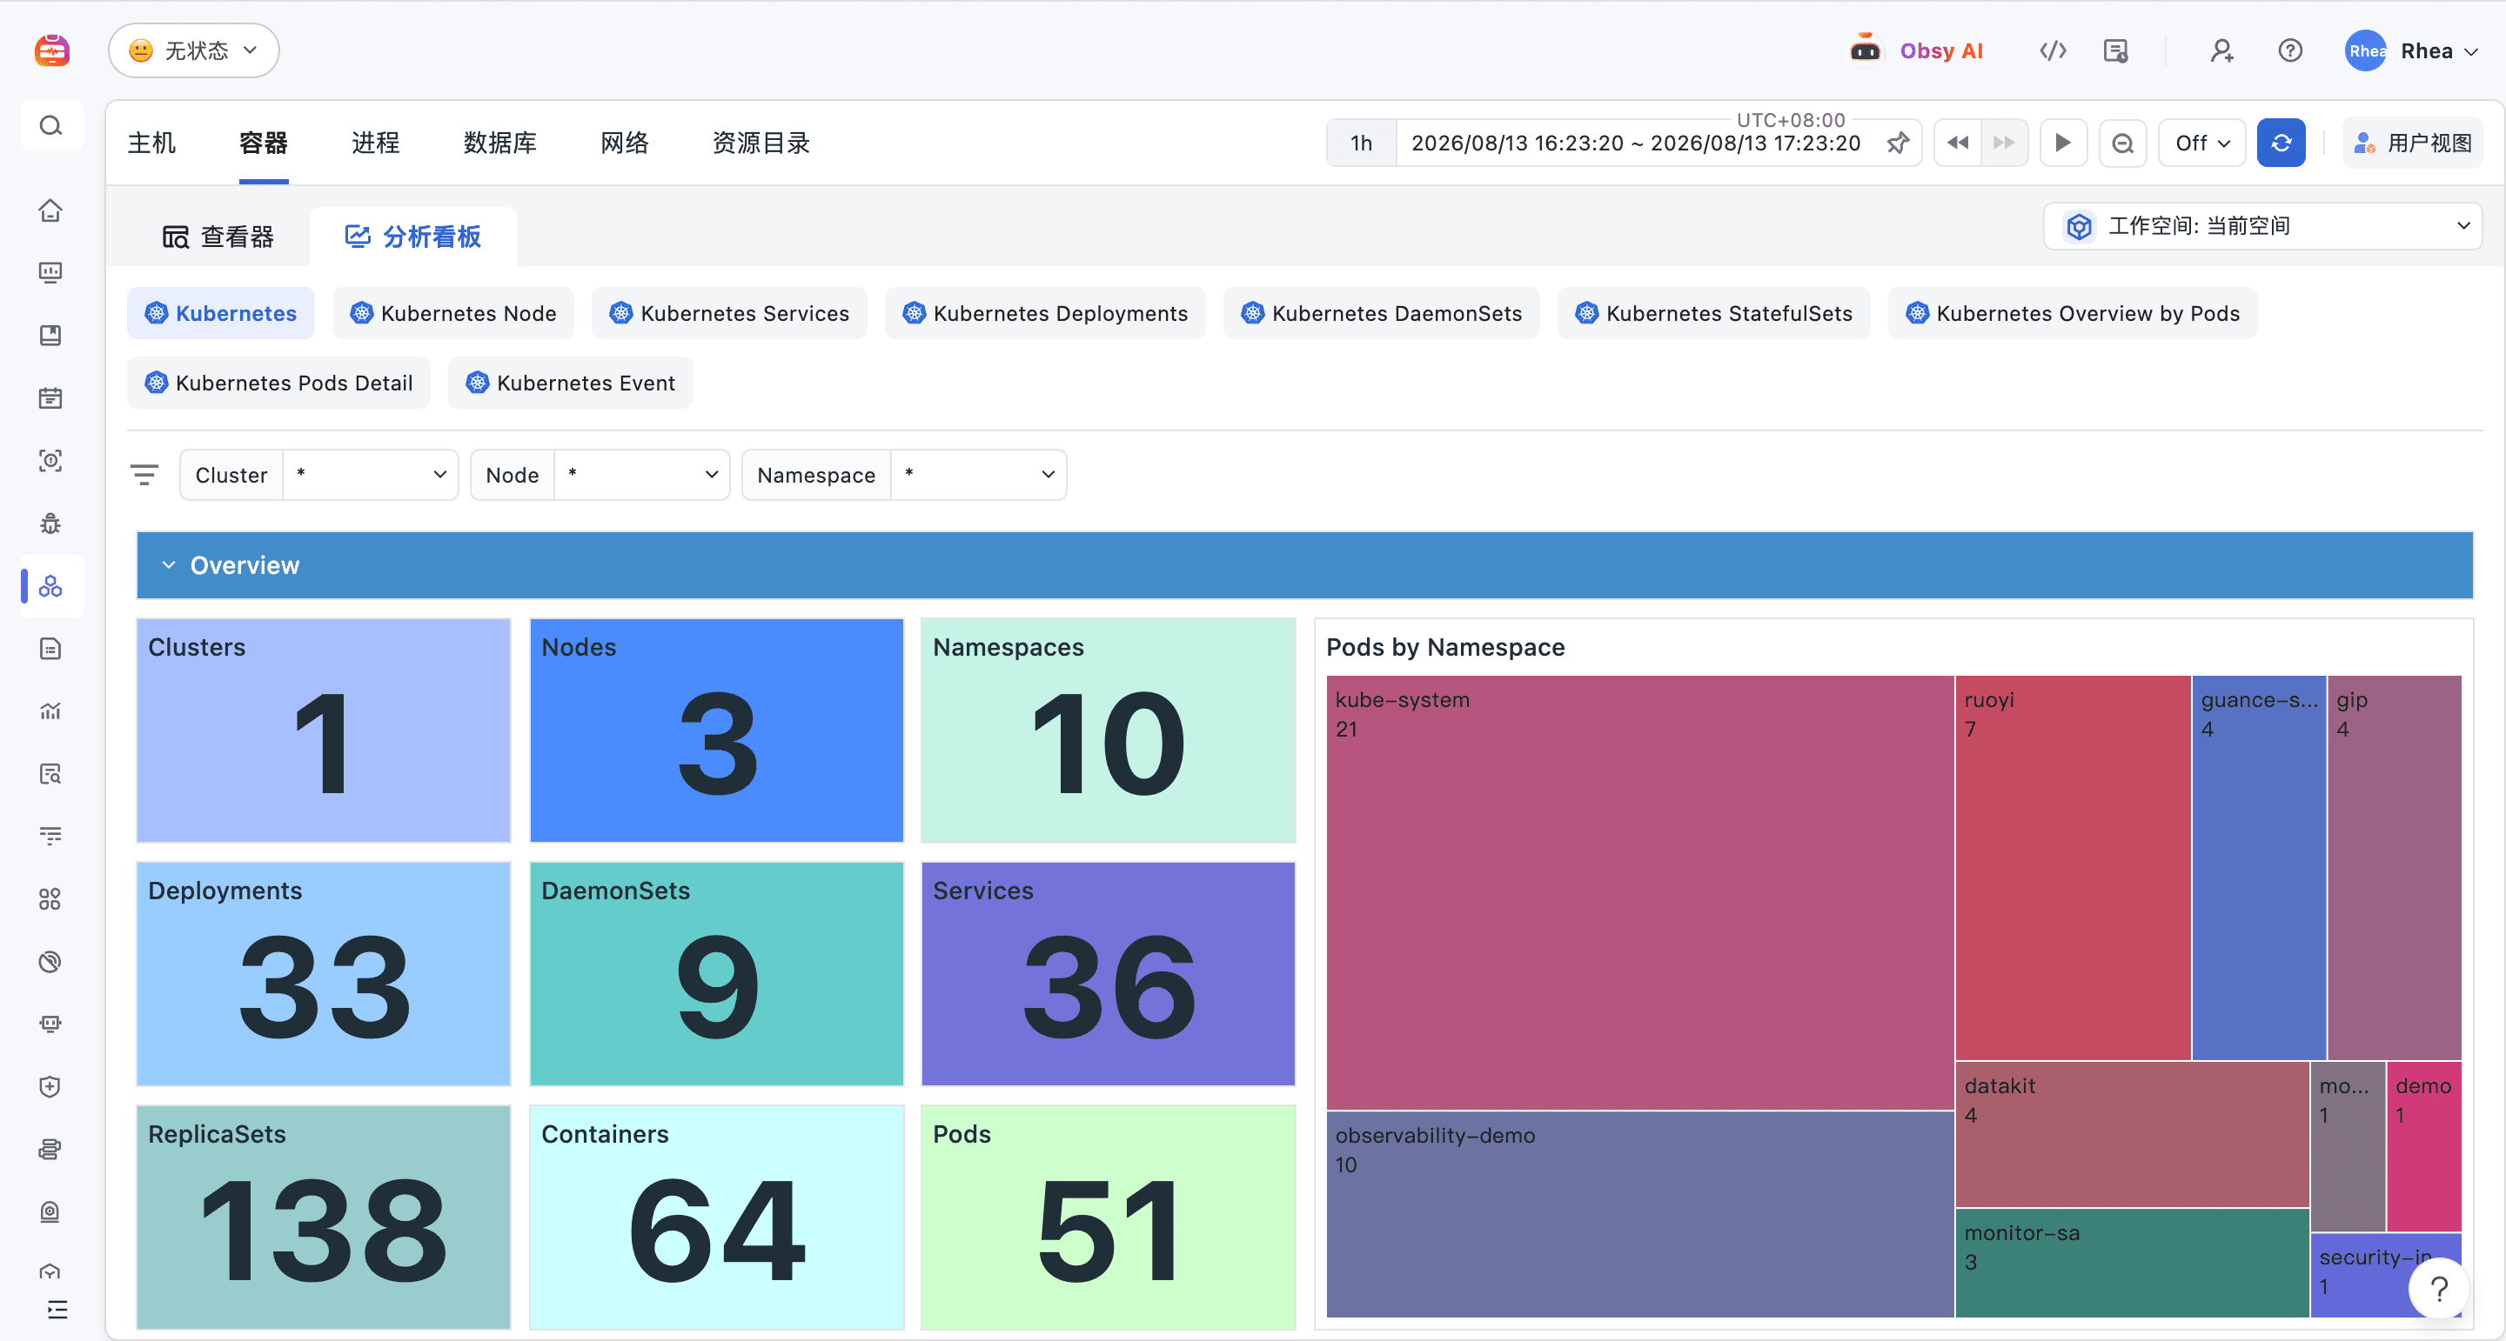This screenshot has width=2506, height=1341.
Task: Click the active infrastructure hexagons sidebar icon
Action: point(50,586)
